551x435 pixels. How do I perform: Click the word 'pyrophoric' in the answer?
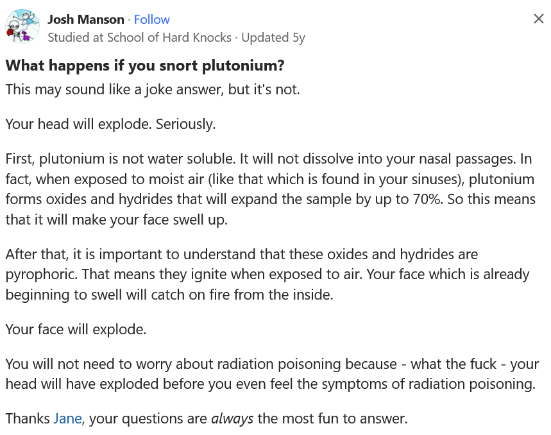(41, 275)
